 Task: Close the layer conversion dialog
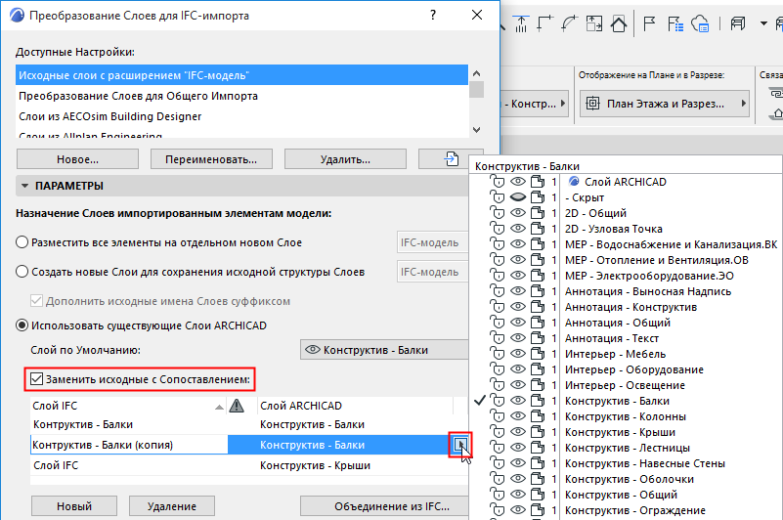point(477,15)
